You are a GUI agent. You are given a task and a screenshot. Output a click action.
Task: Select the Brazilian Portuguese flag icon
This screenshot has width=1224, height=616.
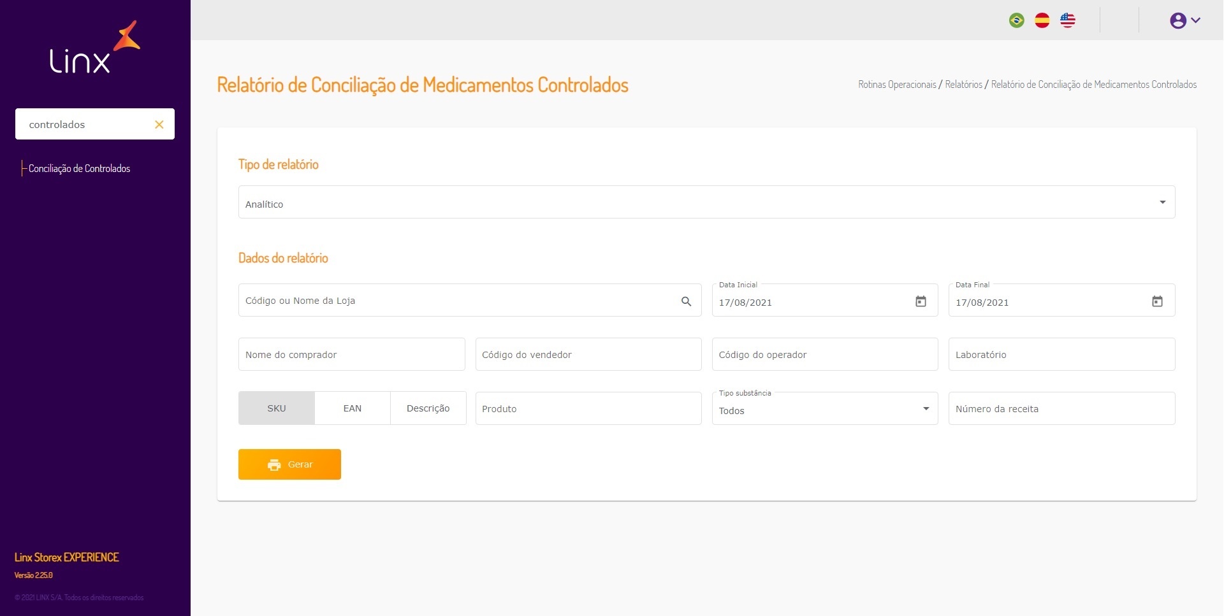coord(1017,20)
